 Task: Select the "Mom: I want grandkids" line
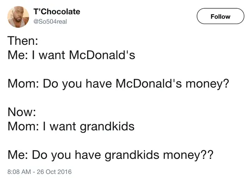[x=71, y=126]
